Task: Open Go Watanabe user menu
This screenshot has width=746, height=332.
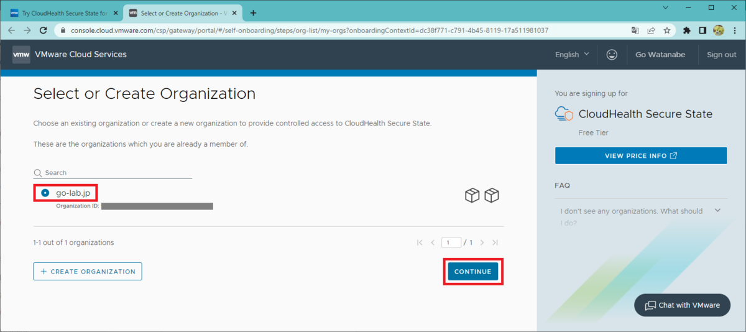Action: (660, 55)
